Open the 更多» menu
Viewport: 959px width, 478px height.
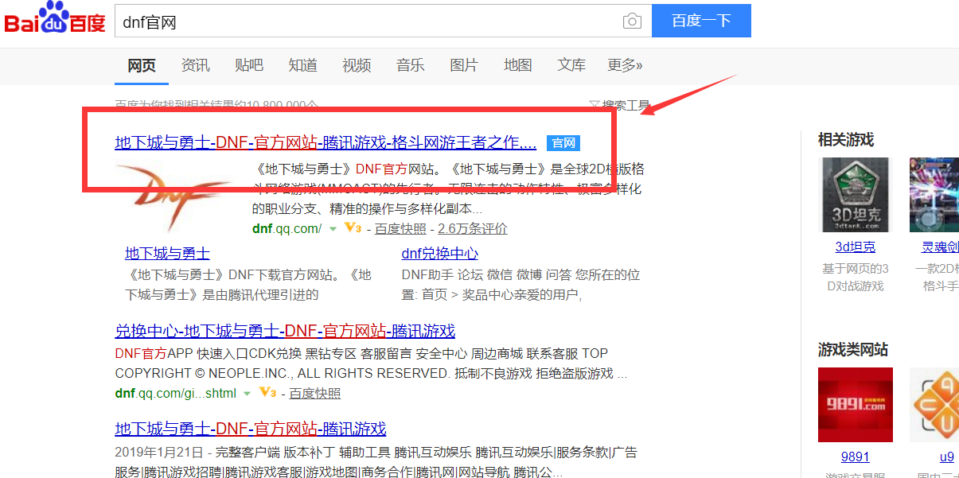pos(625,65)
